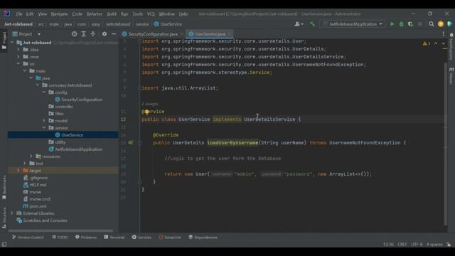Screen dimensions: 455x256
Task: Open the Terminal tool window
Action: [x=114, y=238]
